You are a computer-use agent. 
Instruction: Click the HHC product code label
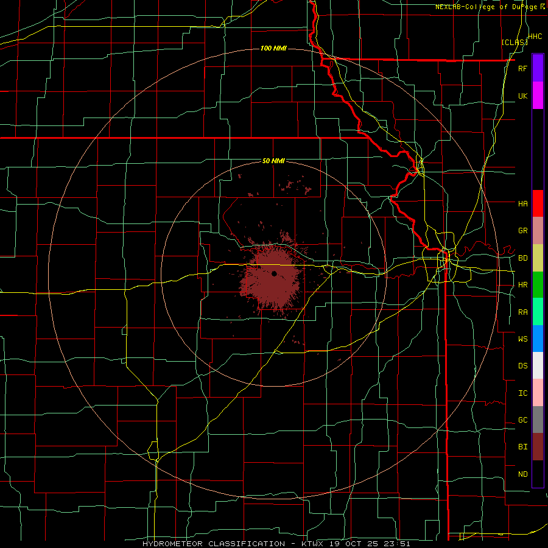click(x=535, y=37)
